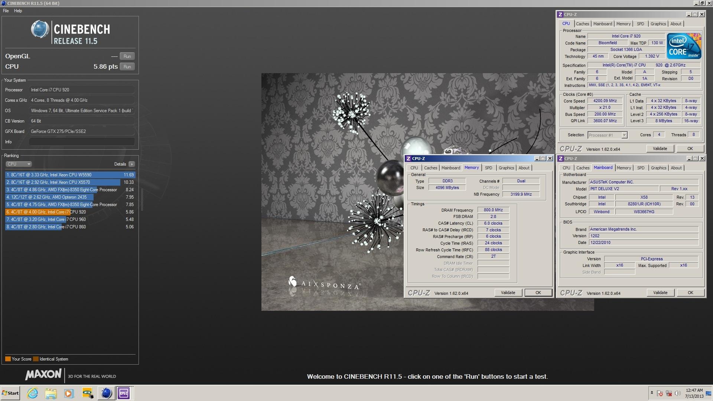Click the mainboard model P6T DELUXE V2
Screen dimensions: 713x401
tap(624, 189)
